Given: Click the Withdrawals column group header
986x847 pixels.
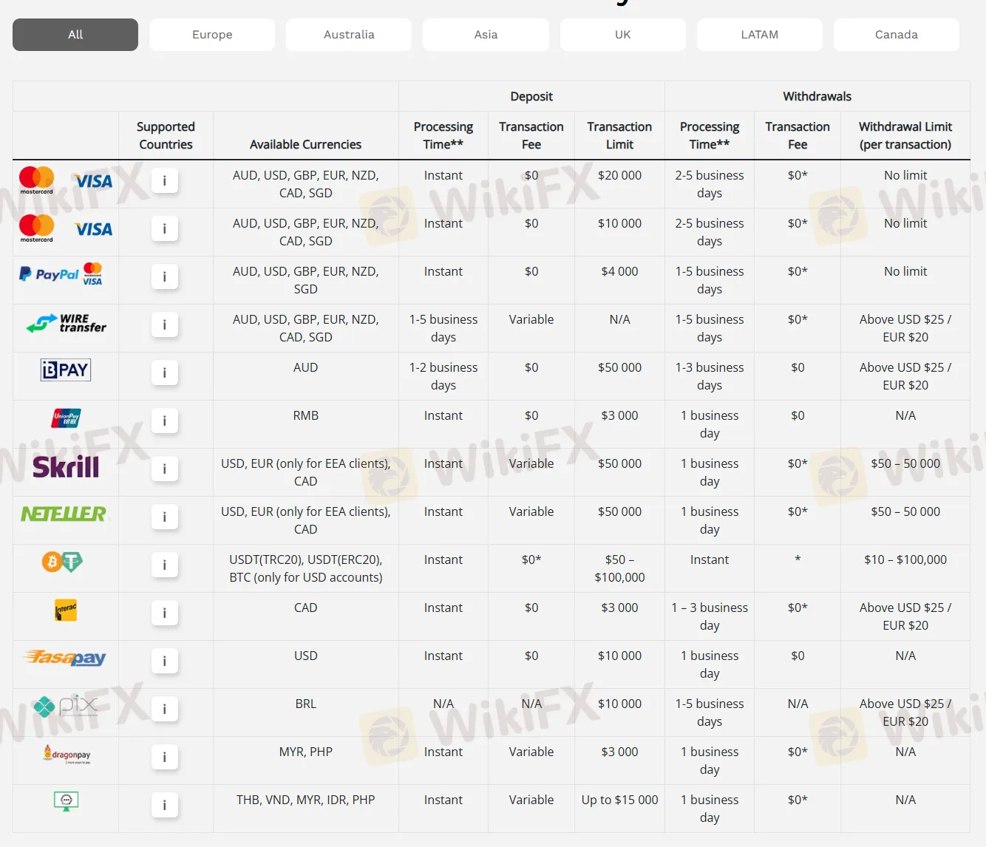Looking at the screenshot, I should (817, 96).
